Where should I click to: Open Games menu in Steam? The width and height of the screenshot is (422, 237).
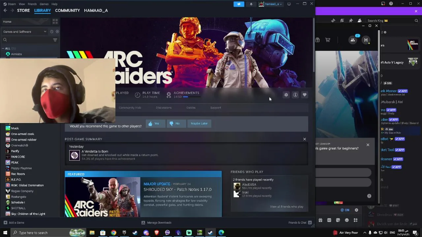(44, 4)
